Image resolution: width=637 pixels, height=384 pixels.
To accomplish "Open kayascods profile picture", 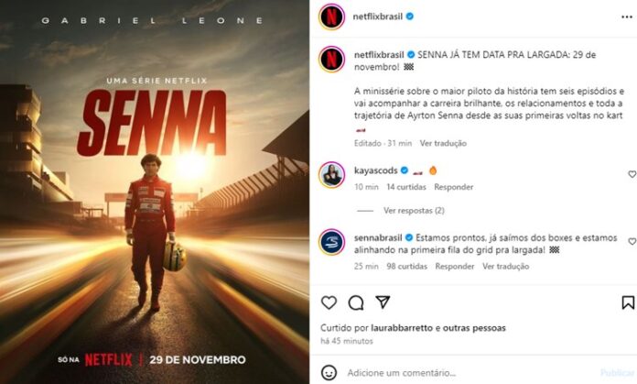I will point(332,174).
